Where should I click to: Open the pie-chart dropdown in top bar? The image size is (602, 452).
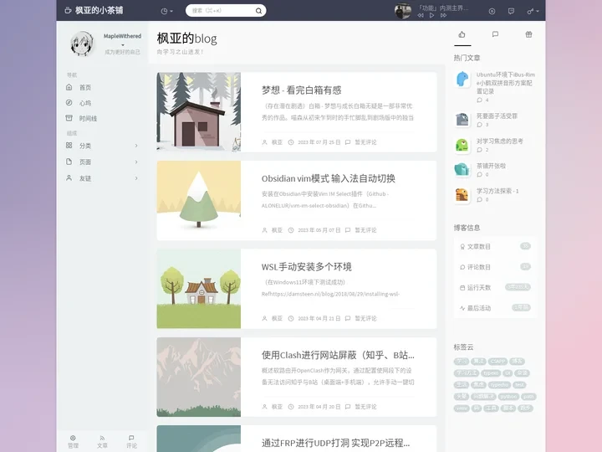click(166, 11)
